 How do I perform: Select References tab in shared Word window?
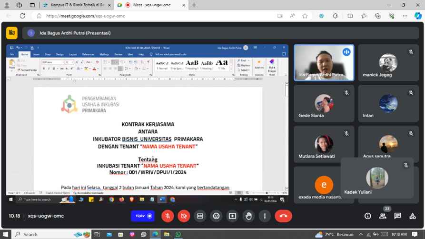[x=88, y=54]
